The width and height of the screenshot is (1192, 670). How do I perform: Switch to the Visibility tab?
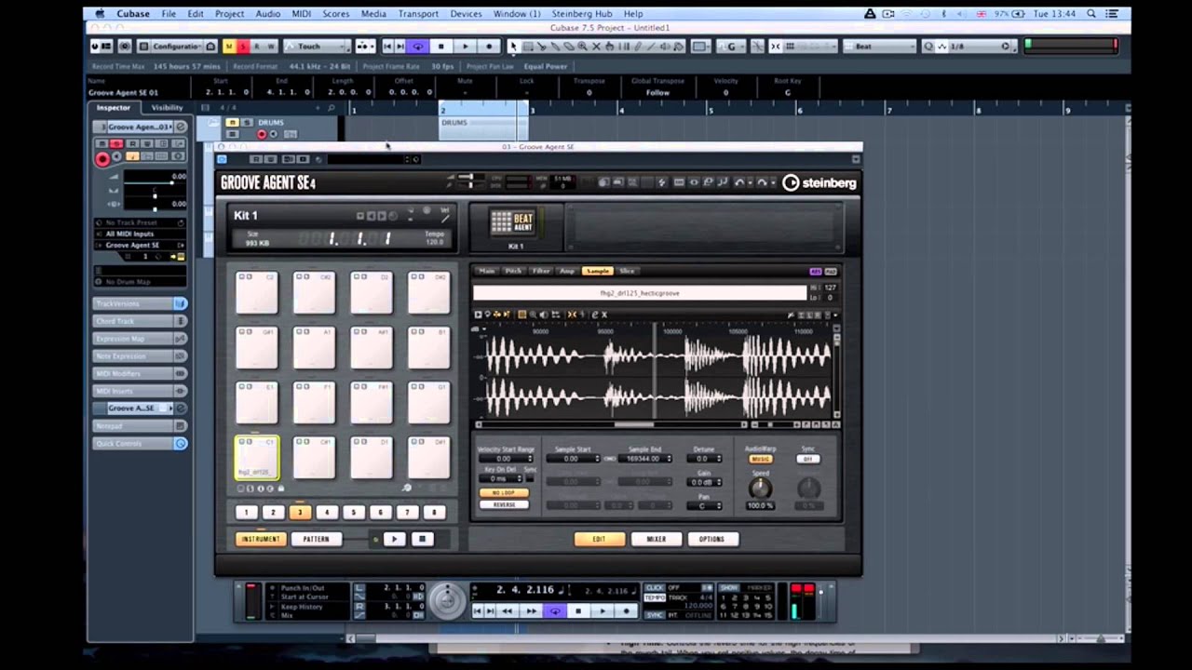click(168, 108)
